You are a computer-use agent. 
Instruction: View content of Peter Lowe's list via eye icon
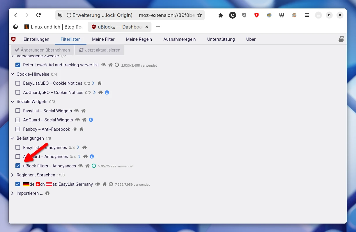pyautogui.click(x=104, y=65)
